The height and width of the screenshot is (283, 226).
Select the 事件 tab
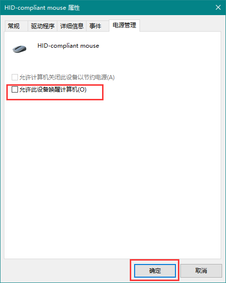point(98,26)
